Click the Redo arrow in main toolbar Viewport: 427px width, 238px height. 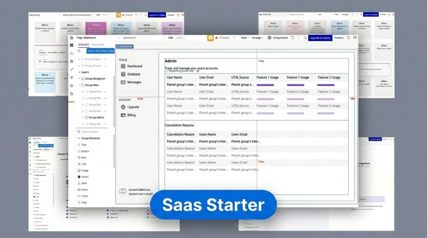coord(299,38)
